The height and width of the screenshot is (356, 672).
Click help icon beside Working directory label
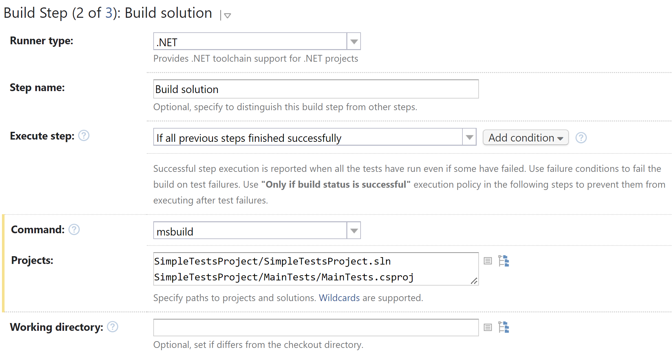pyautogui.click(x=113, y=327)
